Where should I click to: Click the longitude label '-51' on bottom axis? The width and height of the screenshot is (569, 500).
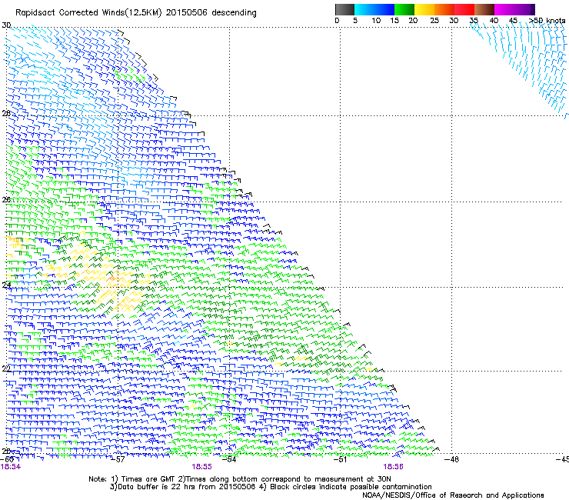(341, 459)
